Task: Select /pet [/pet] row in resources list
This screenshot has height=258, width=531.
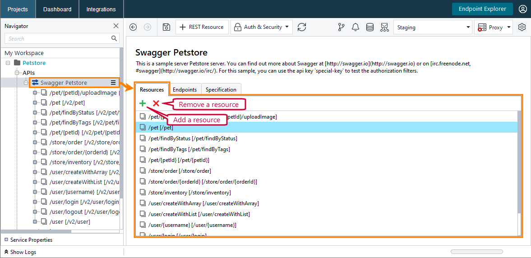Action: click(327, 127)
